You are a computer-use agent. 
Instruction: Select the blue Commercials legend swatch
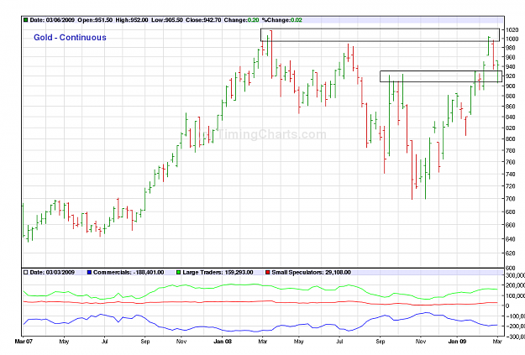tap(89, 273)
